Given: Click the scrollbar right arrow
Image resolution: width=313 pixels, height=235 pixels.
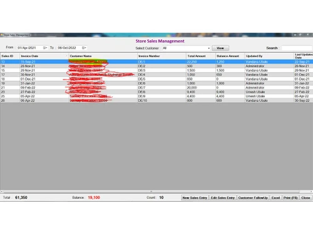Looking at the screenshot, I should 311,191.
